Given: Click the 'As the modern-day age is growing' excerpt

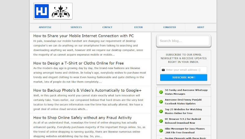Looking at the screenshot, I should coord(90,75).
